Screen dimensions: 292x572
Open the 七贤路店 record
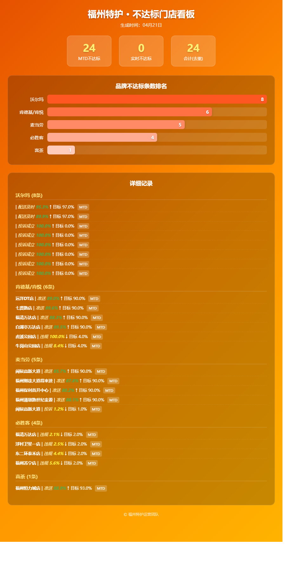click(141, 308)
